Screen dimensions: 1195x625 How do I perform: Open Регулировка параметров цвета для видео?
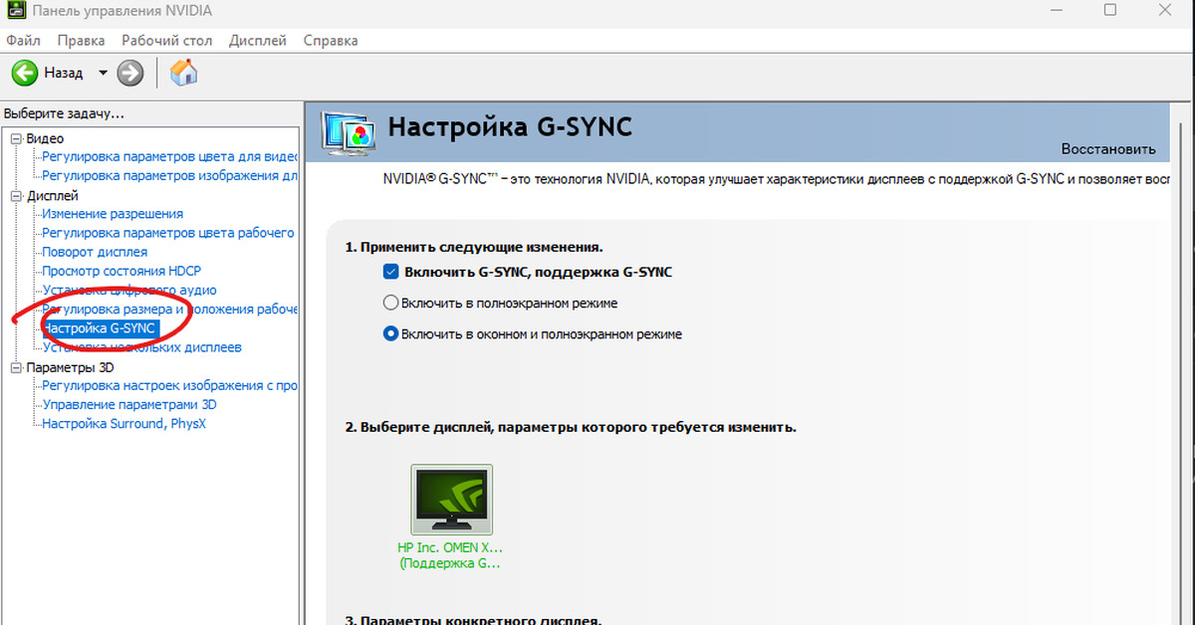coord(169,157)
